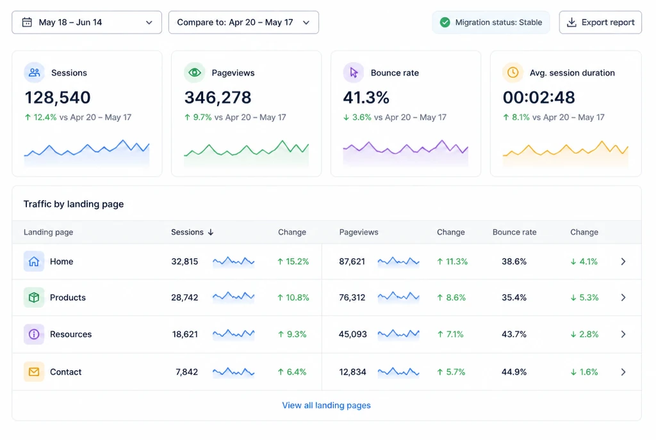Click the Home page house icon

(x=34, y=262)
